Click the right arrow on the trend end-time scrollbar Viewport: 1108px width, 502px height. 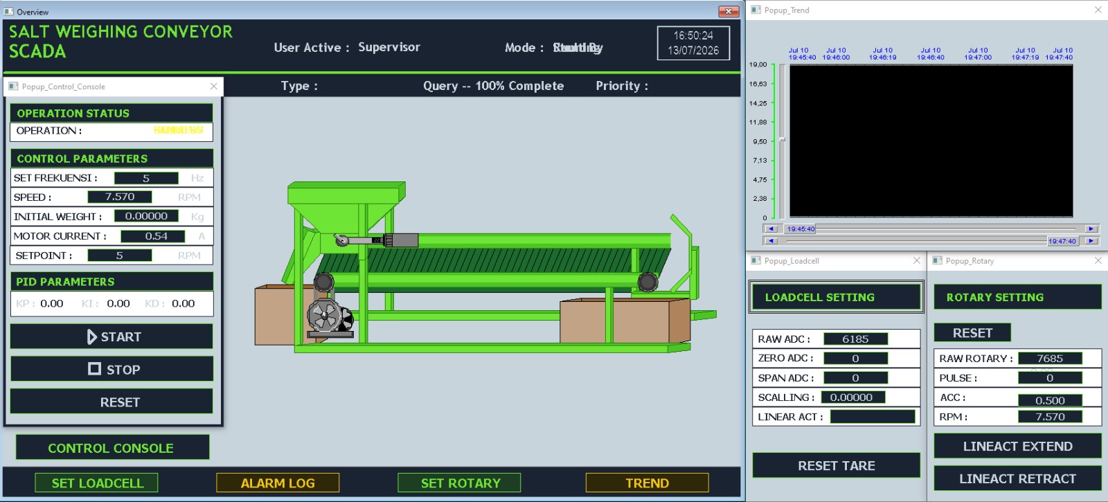pos(1091,241)
